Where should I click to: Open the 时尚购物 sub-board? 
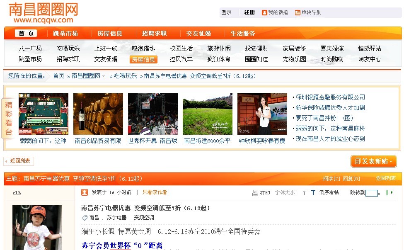(332, 59)
